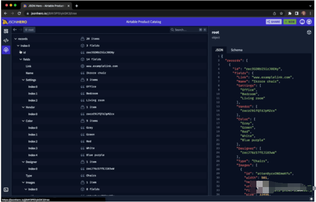Go back with the path arrow
This screenshot has width=316, height=202.
coord(15,30)
